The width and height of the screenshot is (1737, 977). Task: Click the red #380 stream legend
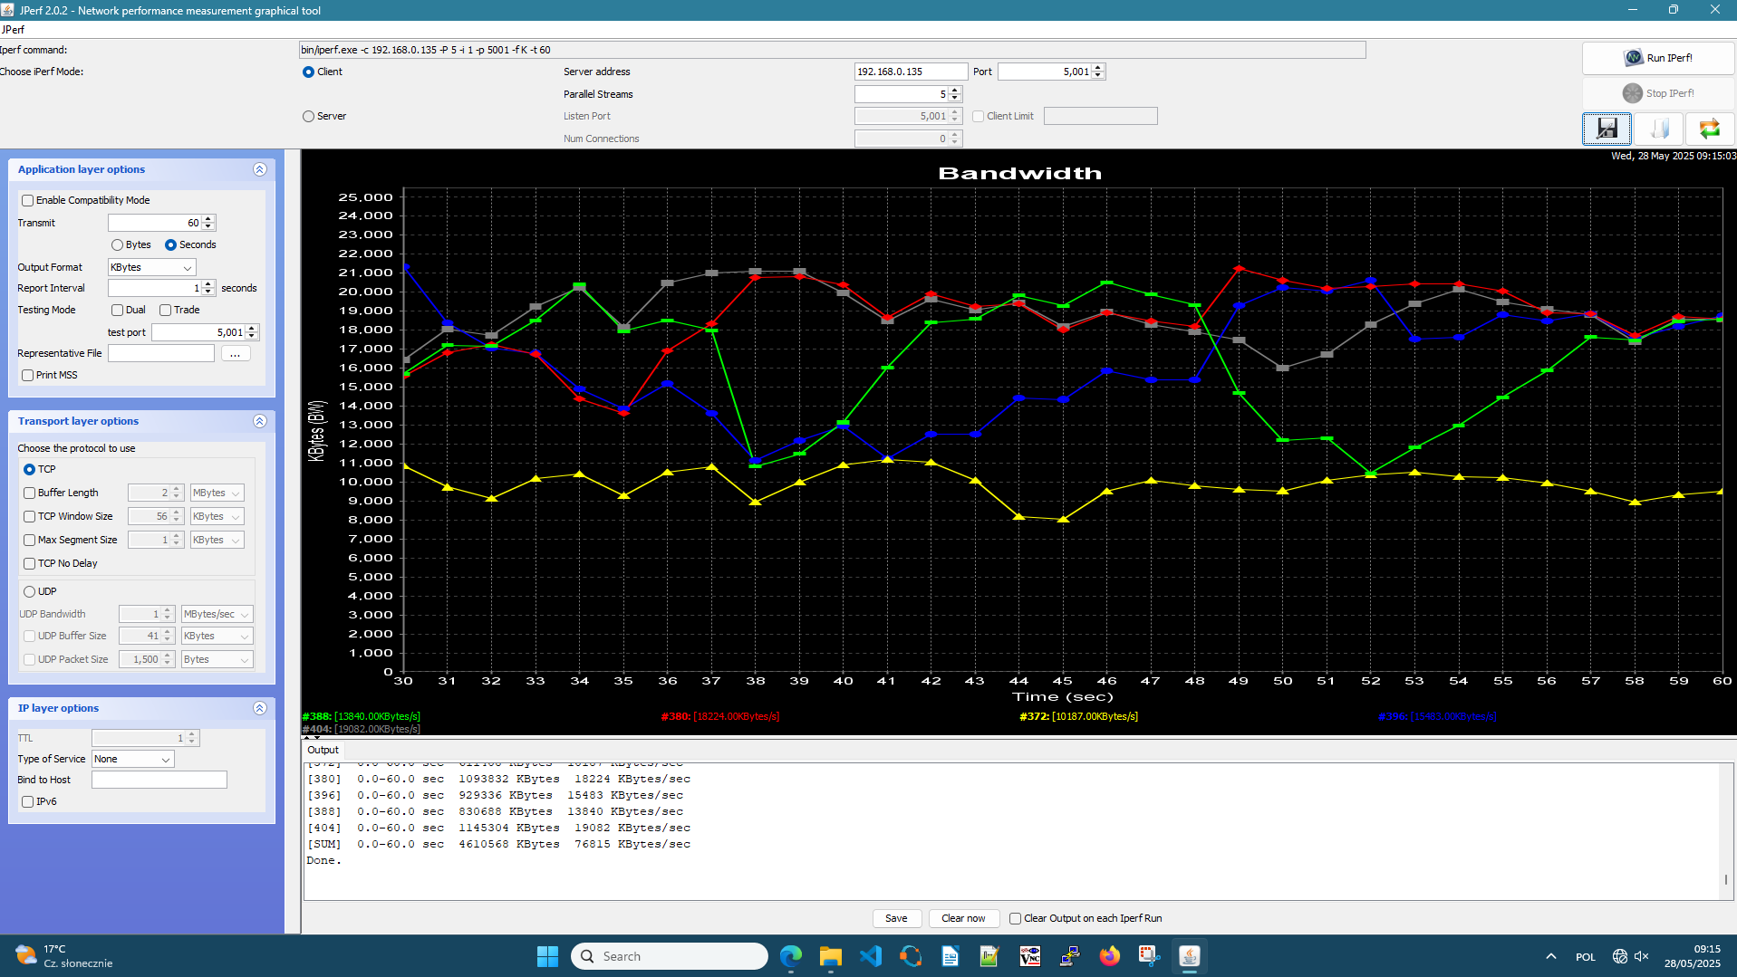719,716
